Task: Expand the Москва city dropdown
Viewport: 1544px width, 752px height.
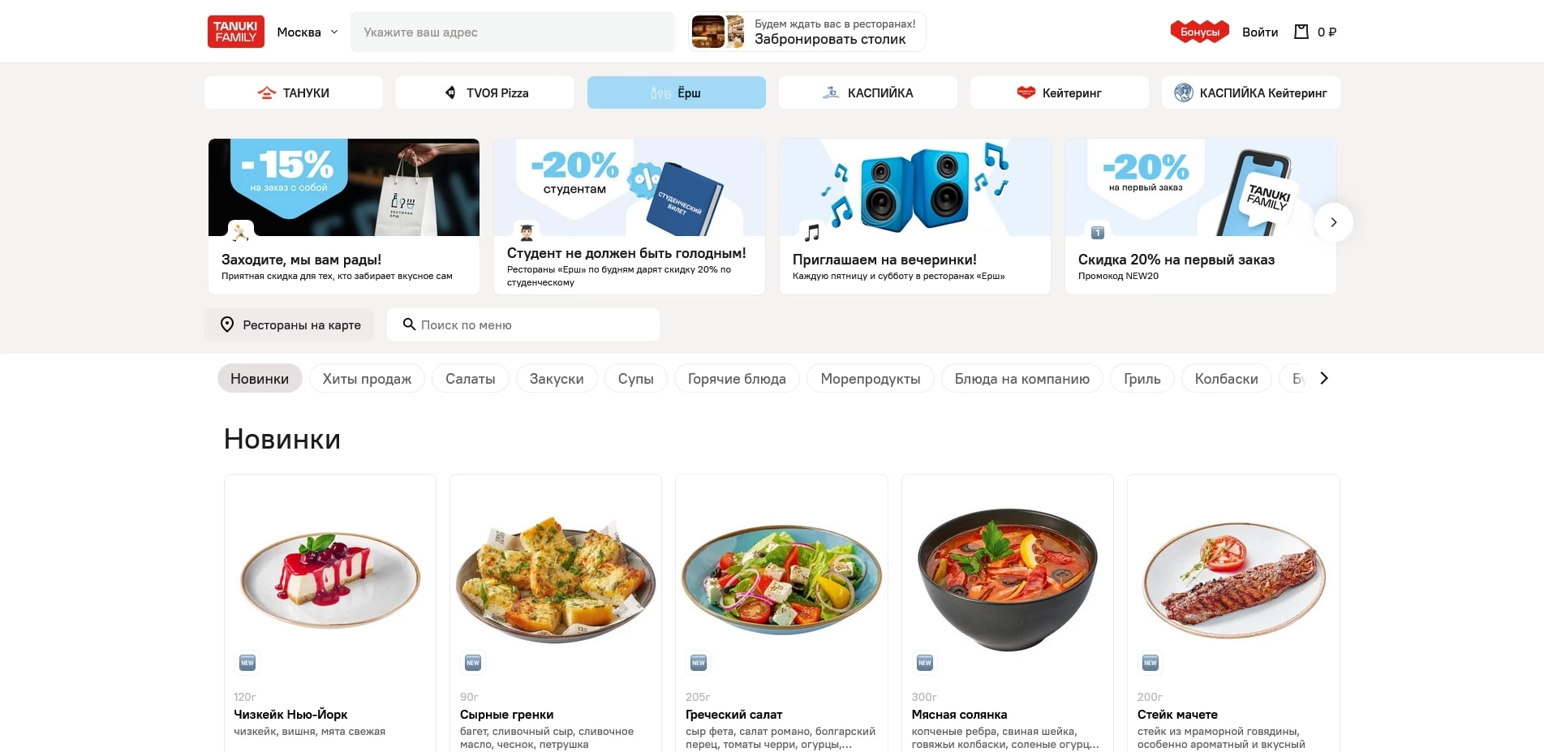Action: pyautogui.click(x=307, y=32)
